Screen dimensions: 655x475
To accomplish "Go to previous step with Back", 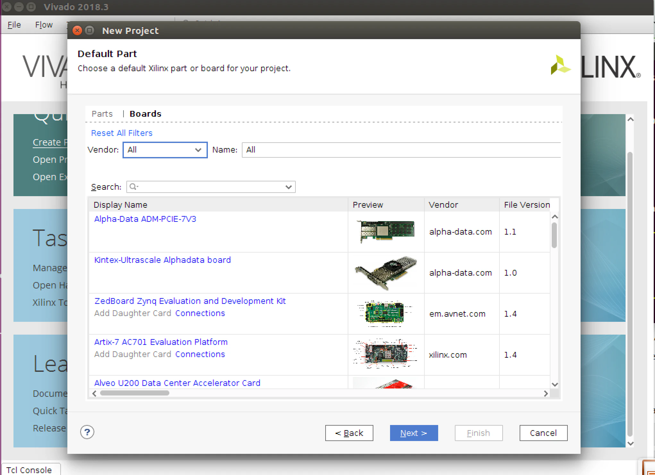I will click(349, 433).
